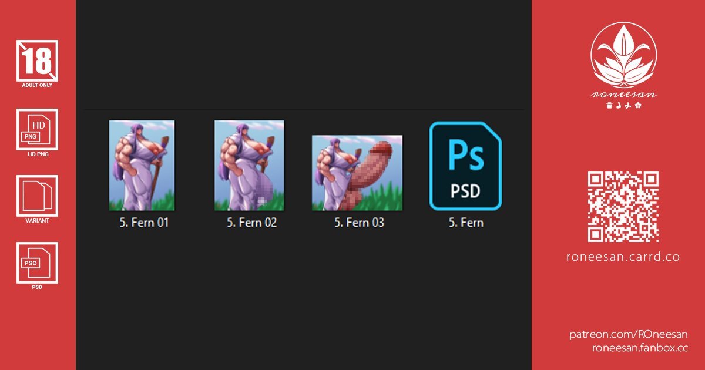Click the "ADULT ONLY" label
705x370 pixels.
37,85
